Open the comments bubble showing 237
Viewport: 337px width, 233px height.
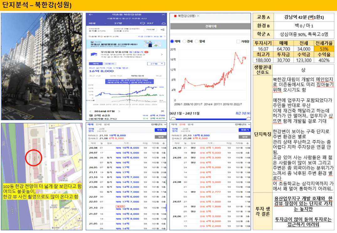[x=147, y=23]
